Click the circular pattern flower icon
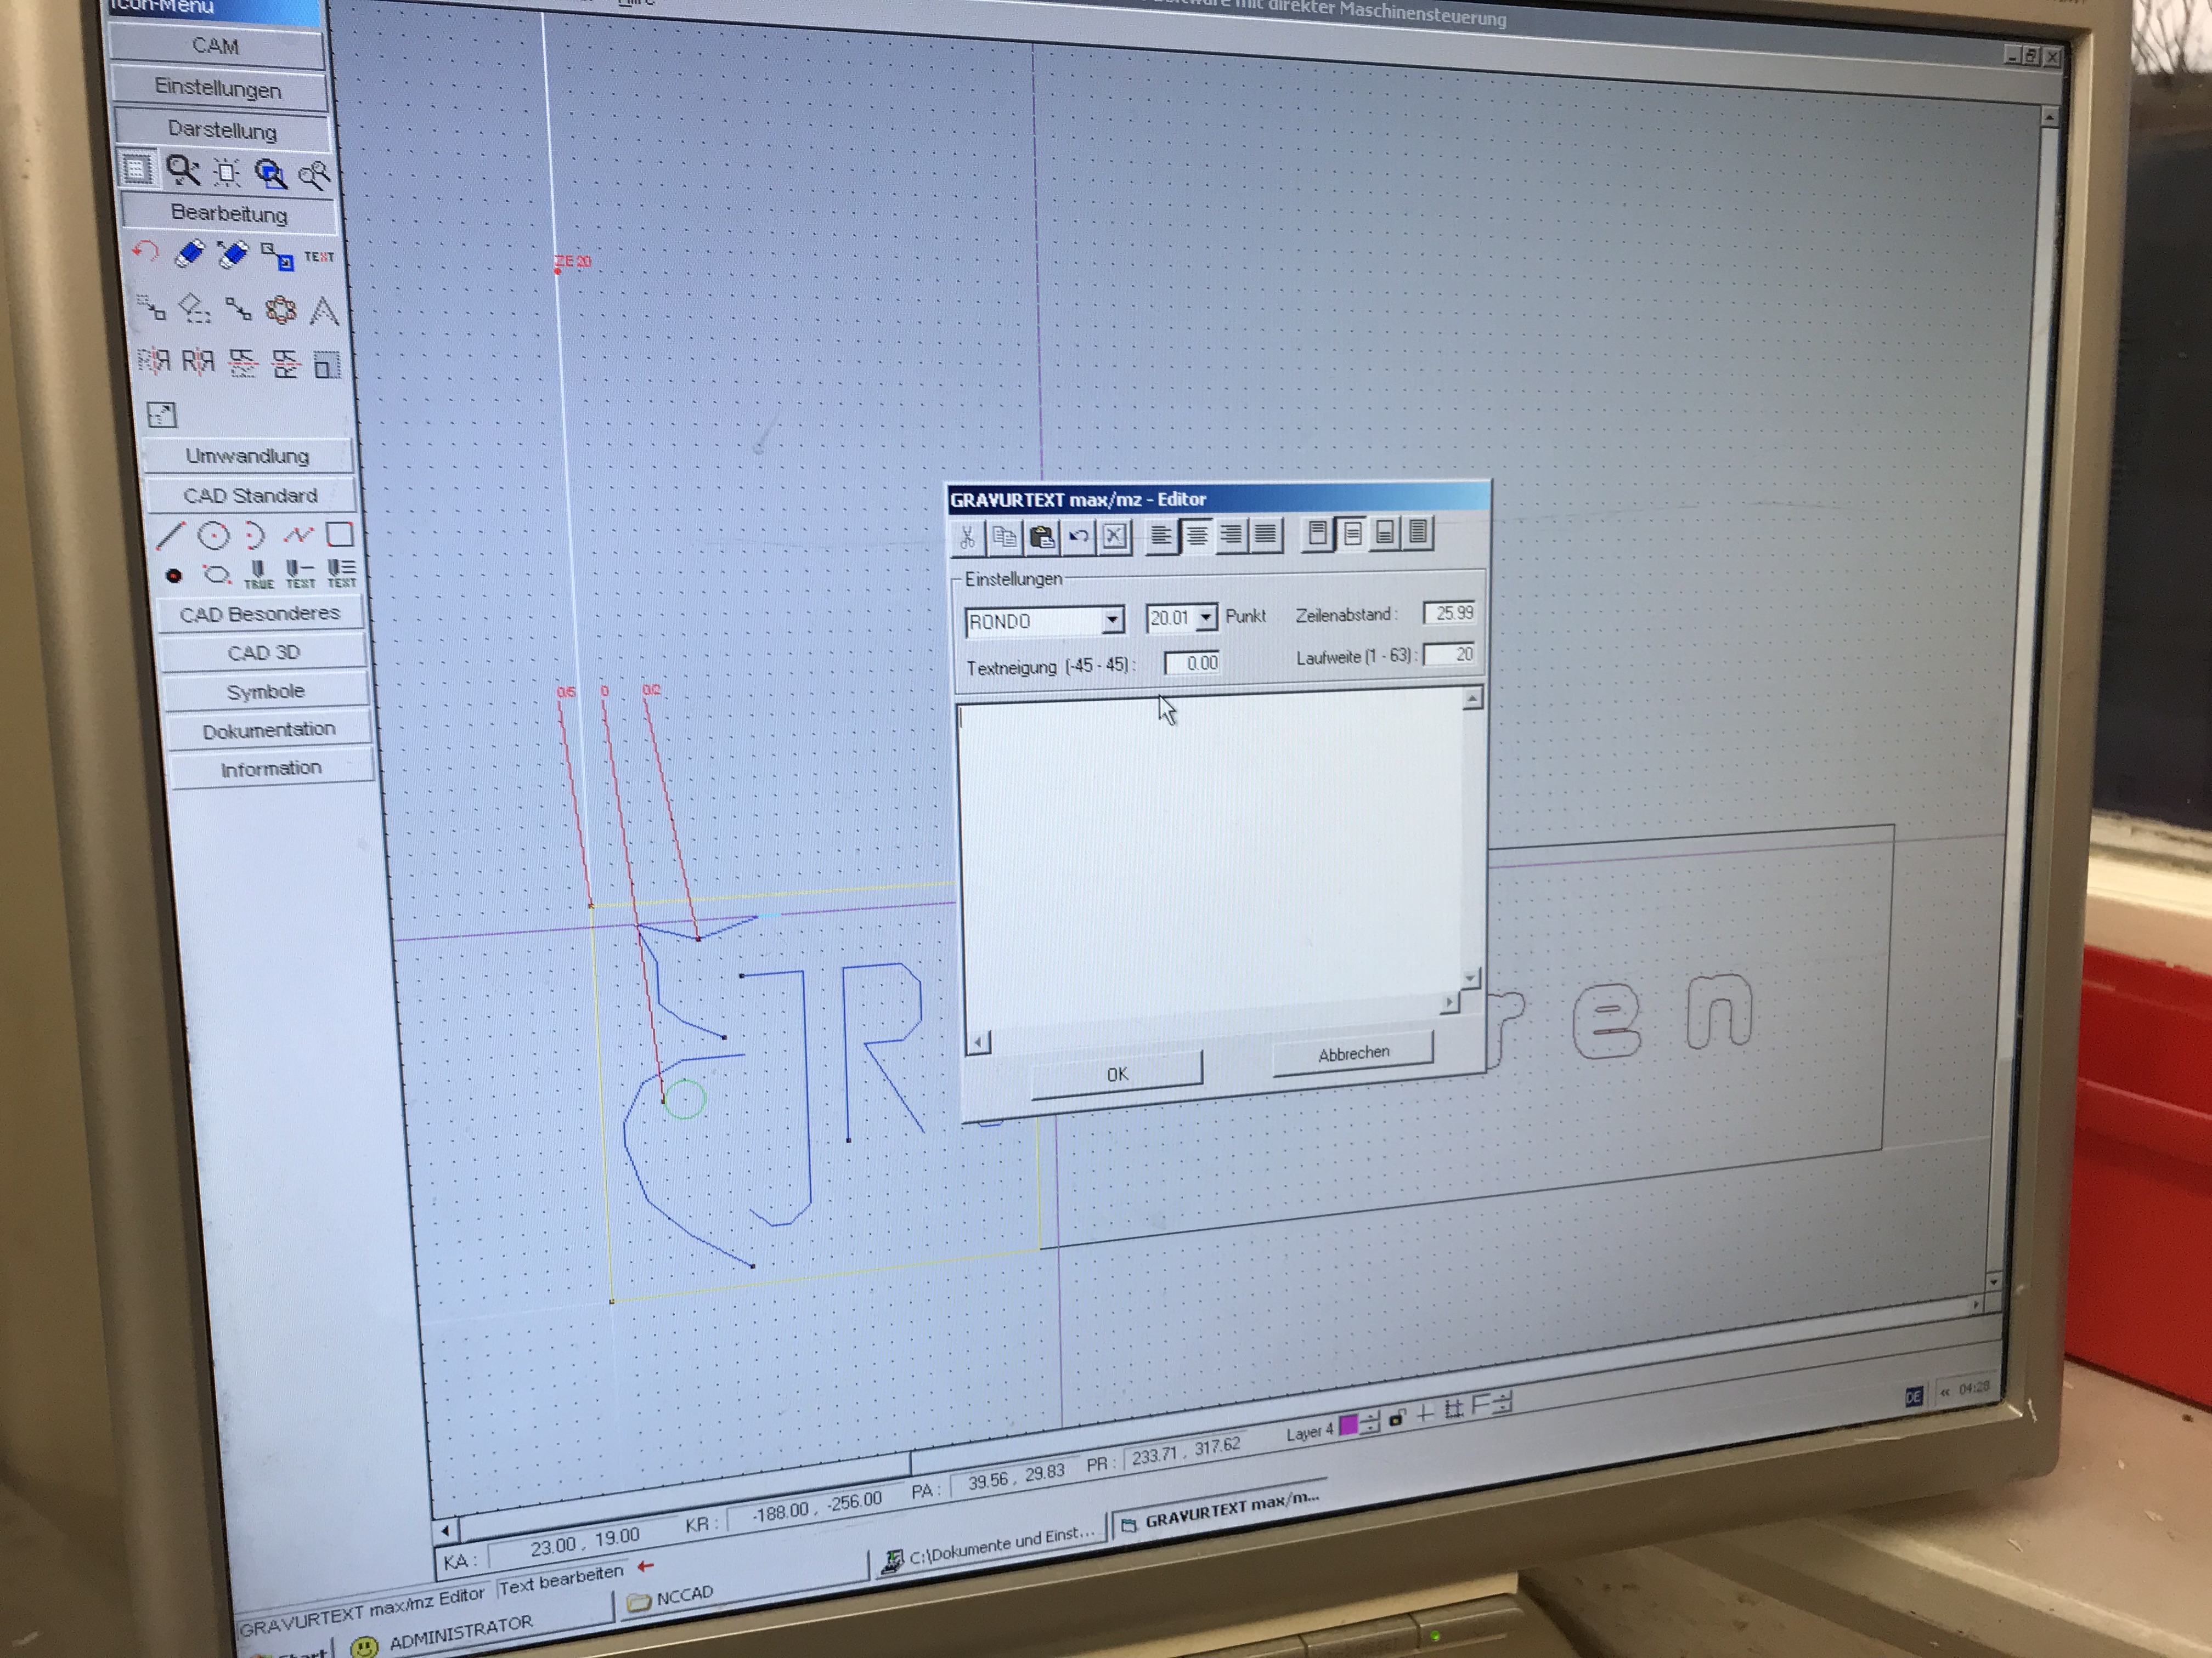This screenshot has width=2212, height=1658. pos(281,310)
